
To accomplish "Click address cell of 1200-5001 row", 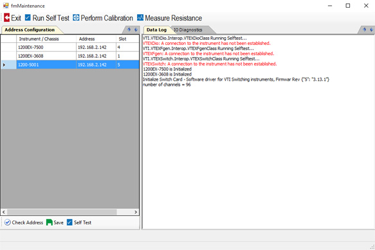I will pos(96,65).
